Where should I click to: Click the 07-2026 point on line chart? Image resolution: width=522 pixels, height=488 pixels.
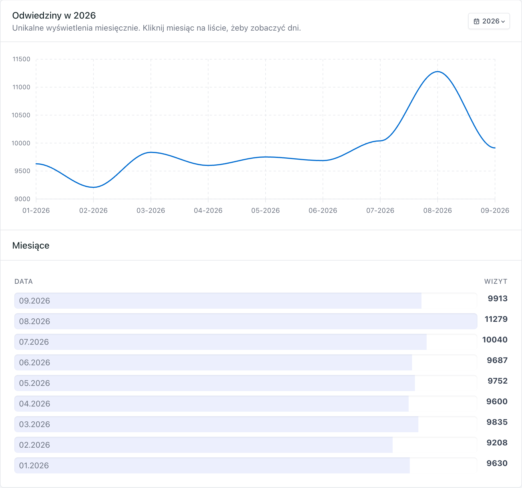click(x=380, y=141)
